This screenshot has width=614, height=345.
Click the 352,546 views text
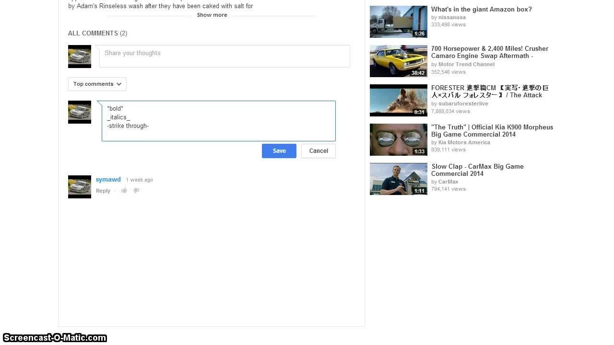coord(449,72)
